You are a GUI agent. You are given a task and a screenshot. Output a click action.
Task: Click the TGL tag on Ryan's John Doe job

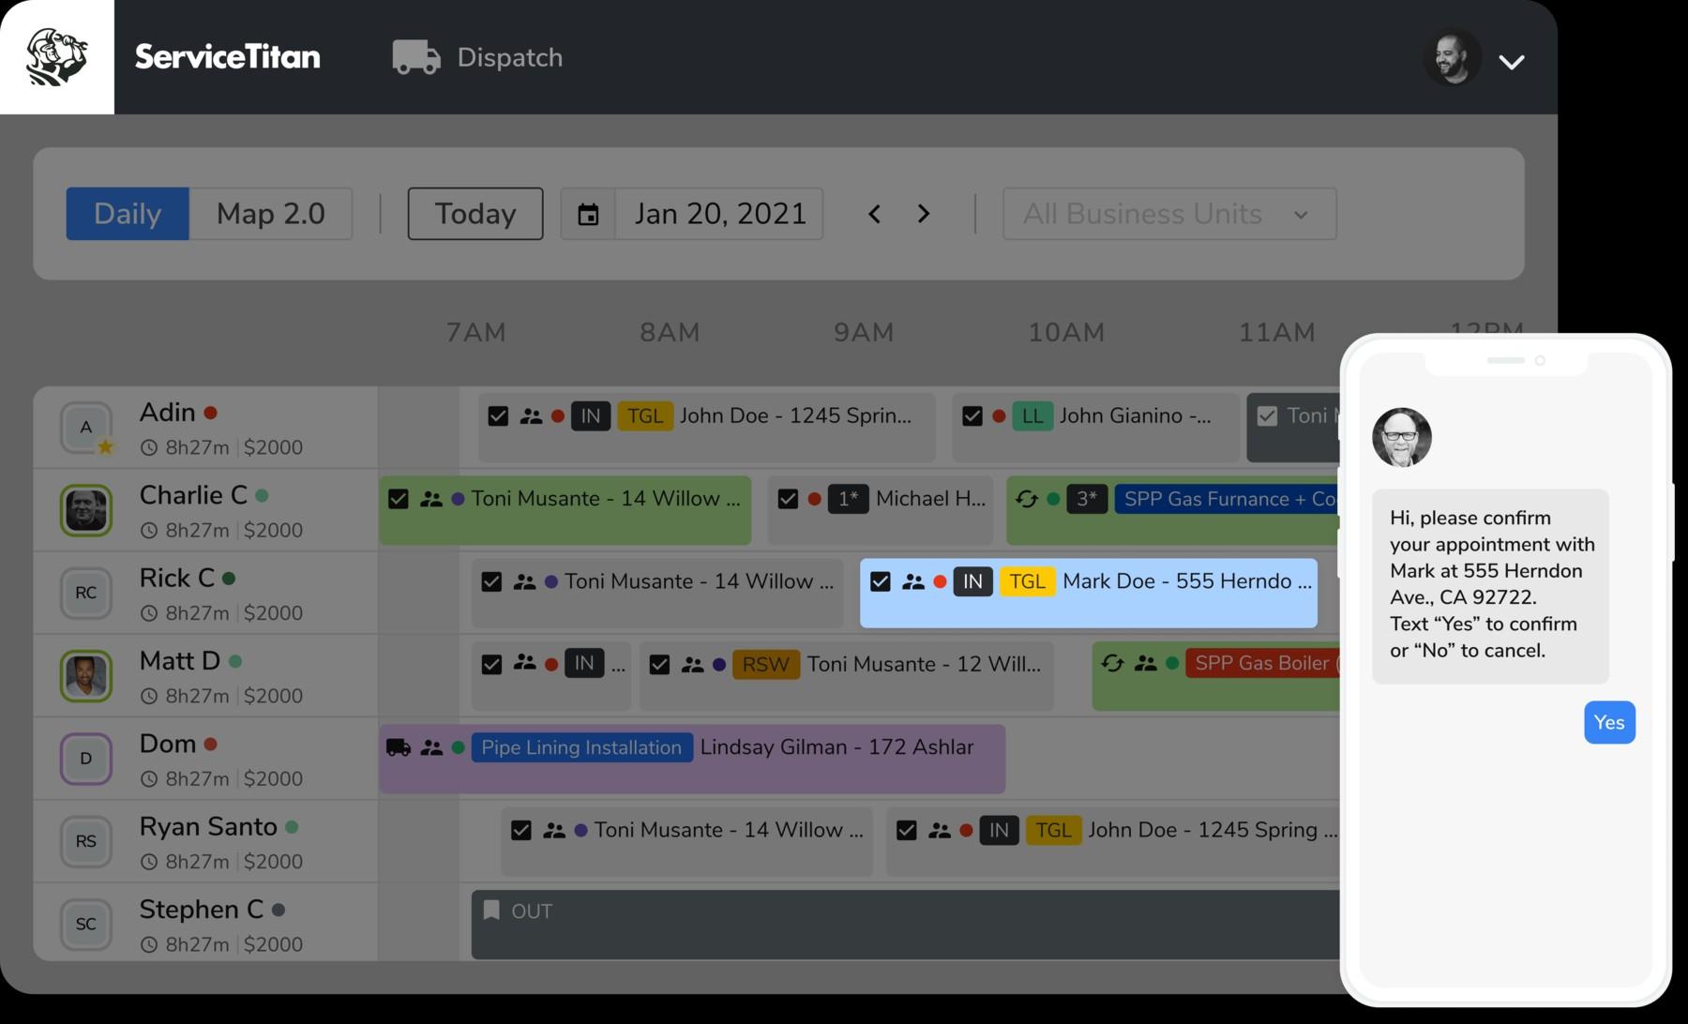[1053, 830]
